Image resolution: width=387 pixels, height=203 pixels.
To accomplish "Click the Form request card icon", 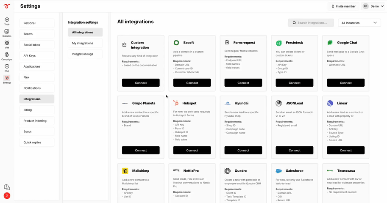I will [x=227, y=42].
